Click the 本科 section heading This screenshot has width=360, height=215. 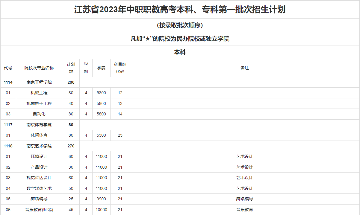[180, 52]
